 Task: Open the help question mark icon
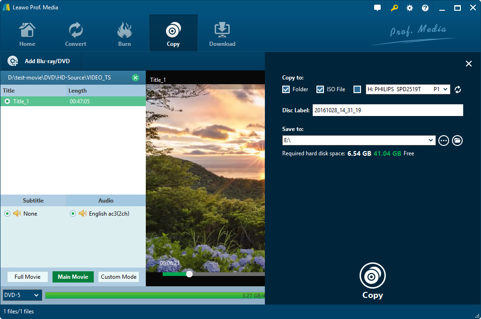click(x=425, y=8)
